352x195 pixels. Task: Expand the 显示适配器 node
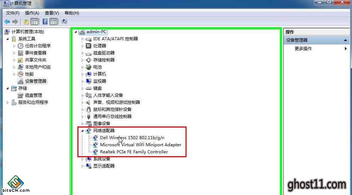click(x=82, y=166)
